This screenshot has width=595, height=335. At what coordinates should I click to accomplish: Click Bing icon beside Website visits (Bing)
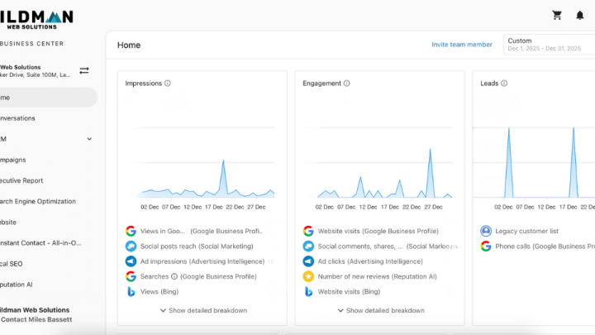point(308,292)
